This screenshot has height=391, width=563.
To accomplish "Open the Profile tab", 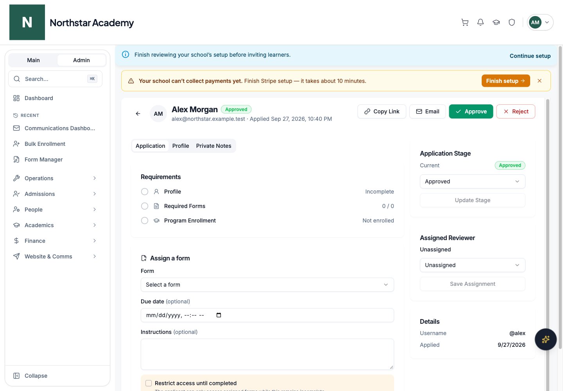I will coord(181,146).
